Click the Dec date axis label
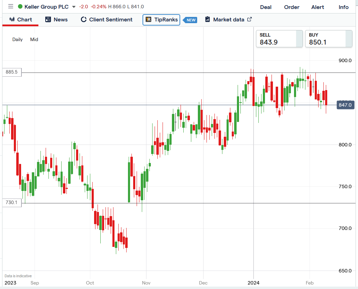The height and width of the screenshot is (289, 358). coord(203,283)
